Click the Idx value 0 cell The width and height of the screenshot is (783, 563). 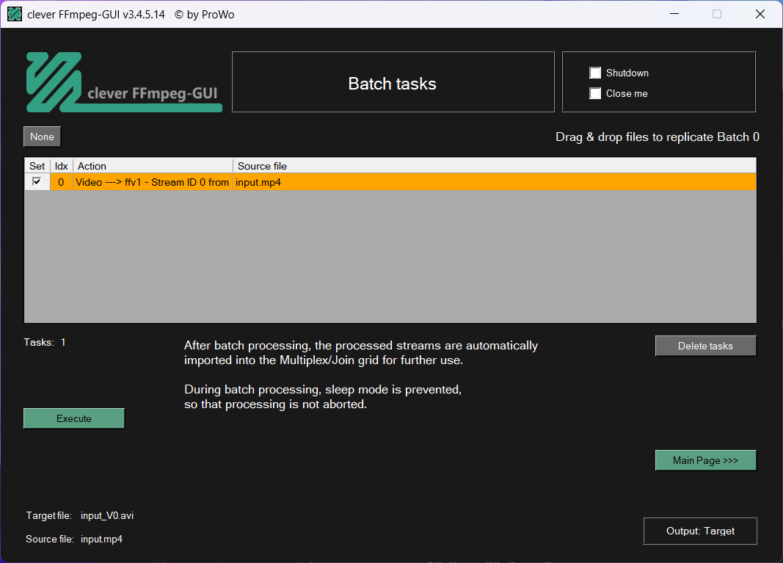(62, 182)
